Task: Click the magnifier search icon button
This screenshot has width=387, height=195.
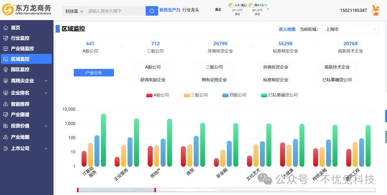Action: tap(152, 11)
